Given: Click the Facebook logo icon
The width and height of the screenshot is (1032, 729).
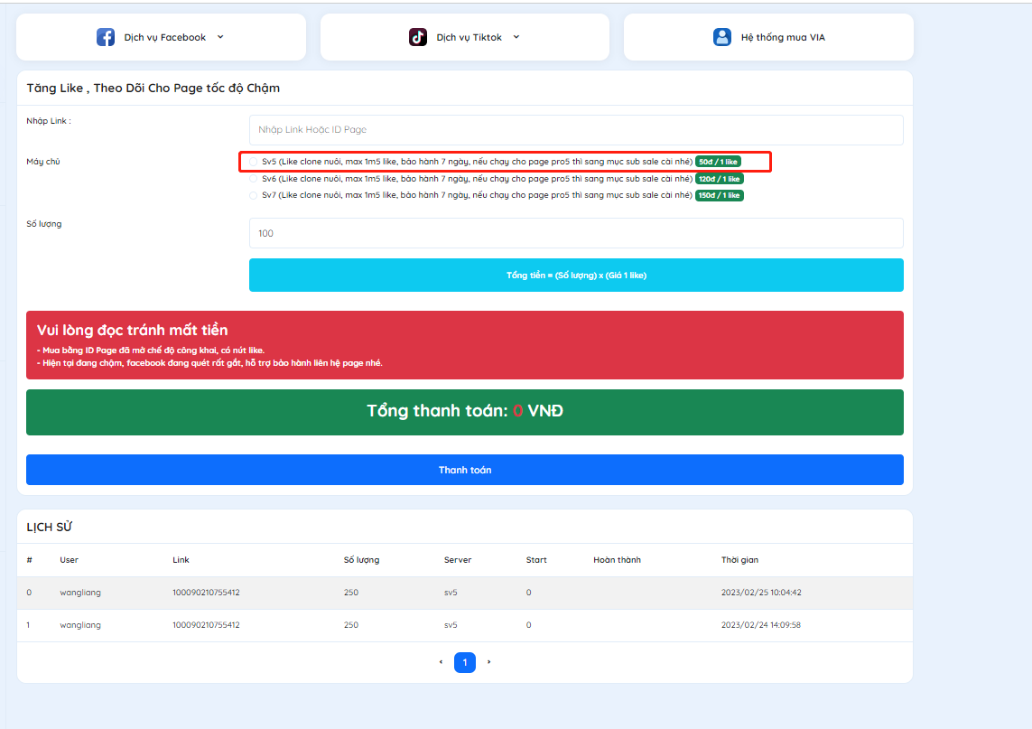Looking at the screenshot, I should (106, 37).
